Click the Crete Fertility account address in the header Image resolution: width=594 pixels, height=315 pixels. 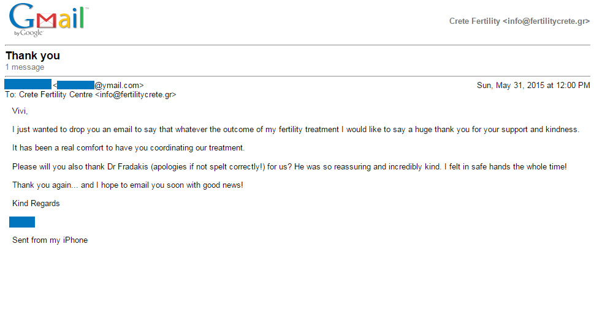[519, 21]
